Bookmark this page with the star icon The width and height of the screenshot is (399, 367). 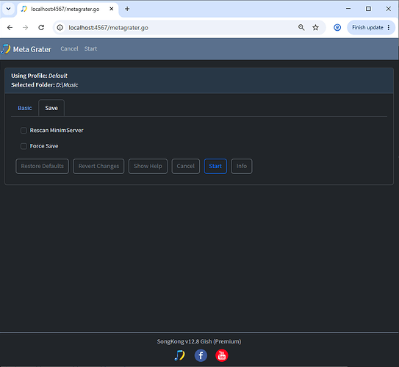(315, 27)
